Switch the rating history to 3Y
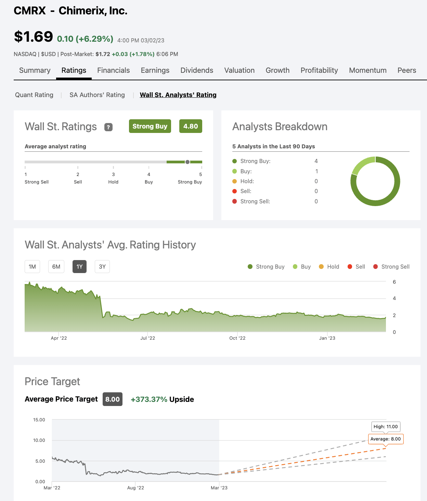The height and width of the screenshot is (501, 427). pos(102,267)
